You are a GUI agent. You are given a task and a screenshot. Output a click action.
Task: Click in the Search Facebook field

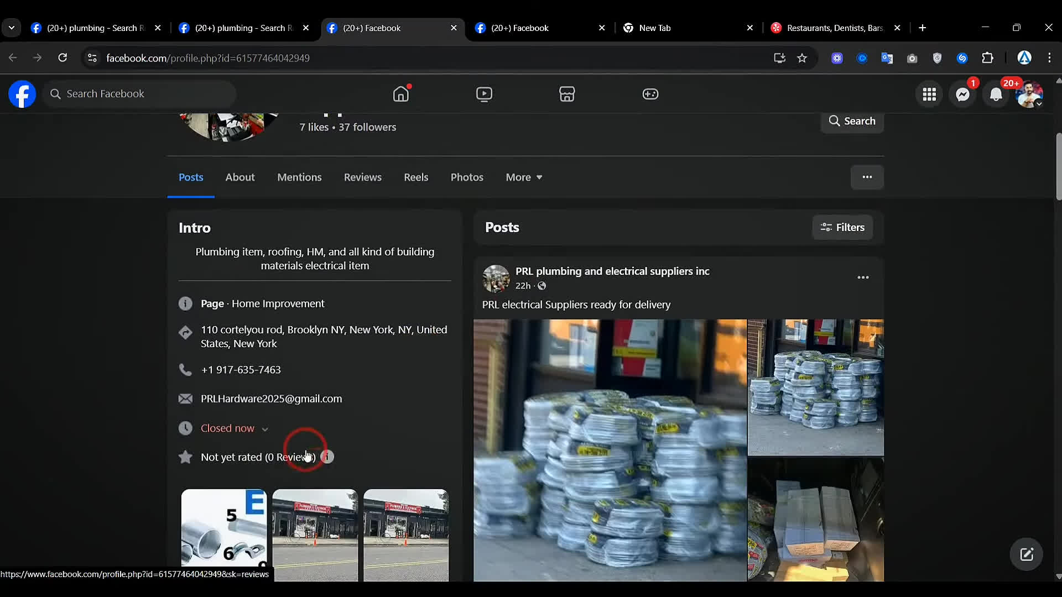point(139,94)
